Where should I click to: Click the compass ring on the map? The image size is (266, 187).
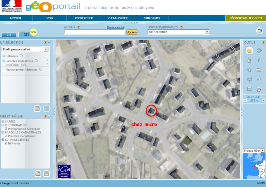click(x=226, y=53)
